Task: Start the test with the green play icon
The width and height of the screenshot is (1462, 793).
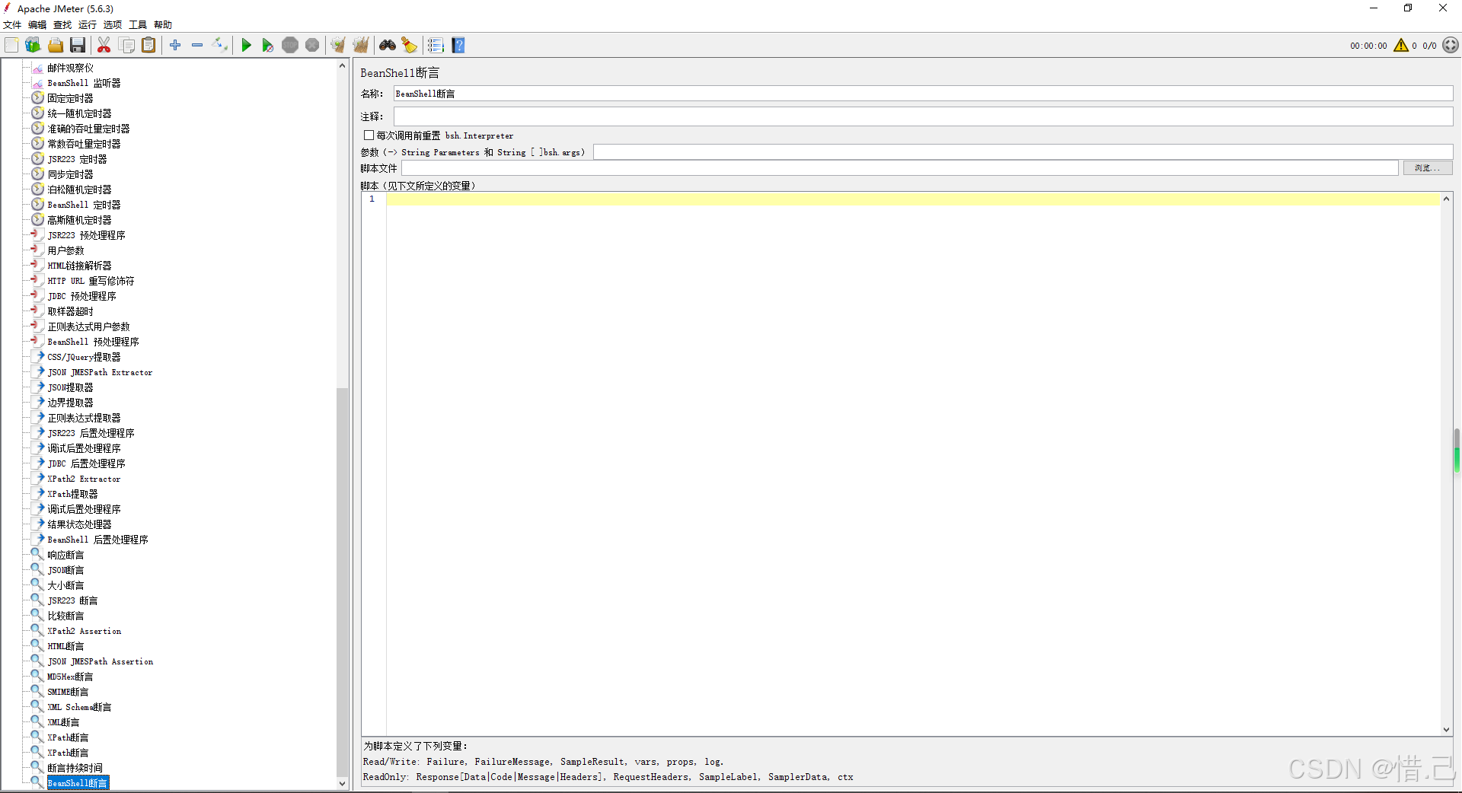Action: tap(246, 46)
